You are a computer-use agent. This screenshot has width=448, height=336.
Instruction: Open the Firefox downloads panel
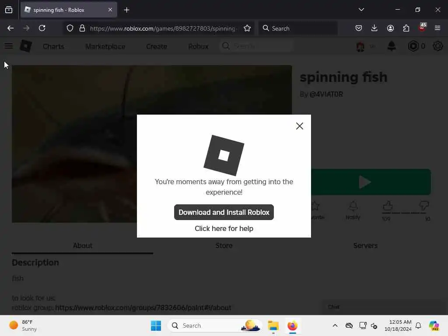(x=374, y=28)
